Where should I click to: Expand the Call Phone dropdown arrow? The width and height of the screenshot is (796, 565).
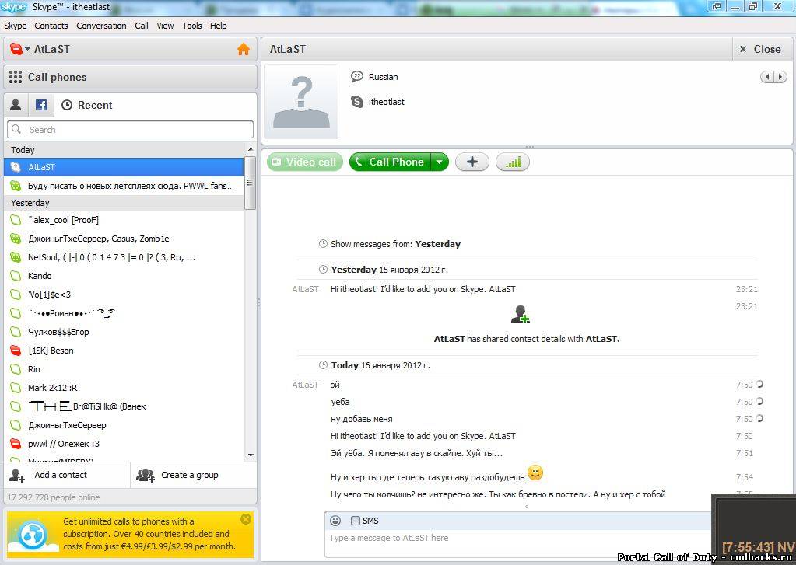(x=440, y=162)
